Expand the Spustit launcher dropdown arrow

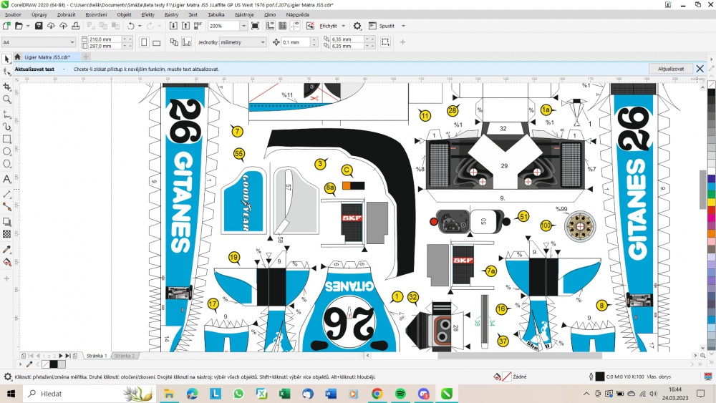(403, 26)
